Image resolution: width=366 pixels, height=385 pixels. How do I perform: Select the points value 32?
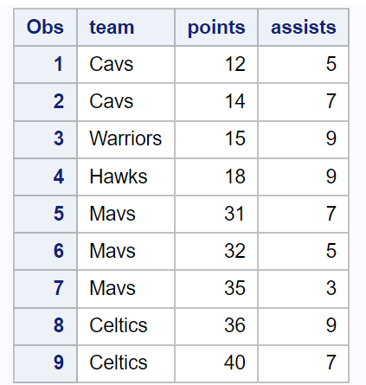click(216, 251)
